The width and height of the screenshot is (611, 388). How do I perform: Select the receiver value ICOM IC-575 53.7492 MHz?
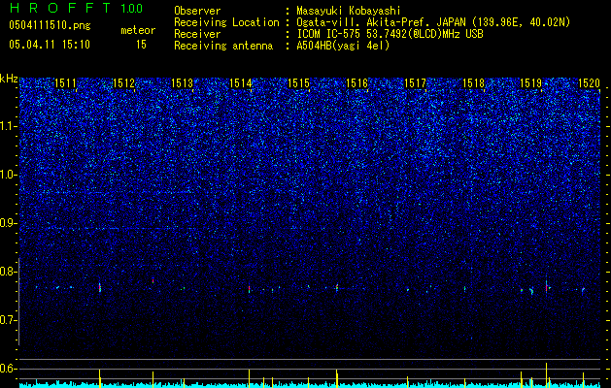click(390, 34)
